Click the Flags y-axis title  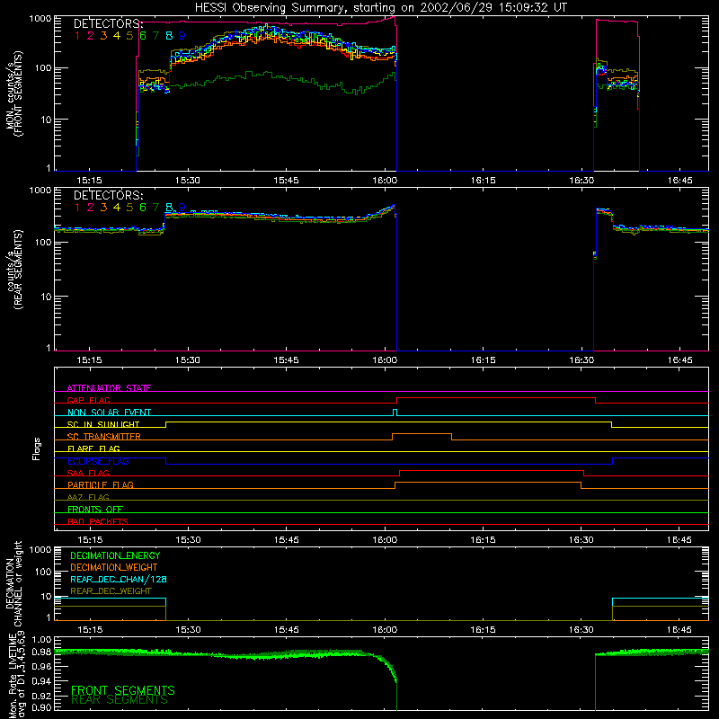37,448
